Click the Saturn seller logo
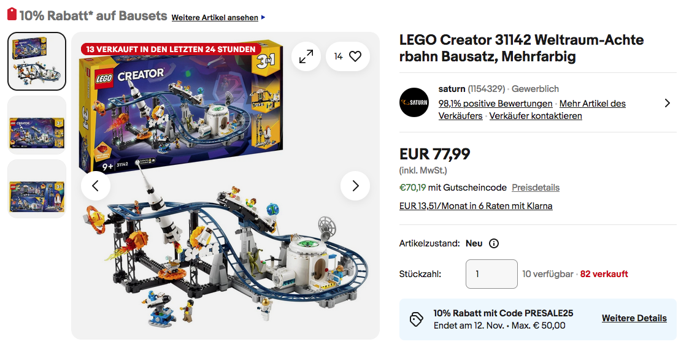This screenshot has width=689, height=347. coord(414,102)
